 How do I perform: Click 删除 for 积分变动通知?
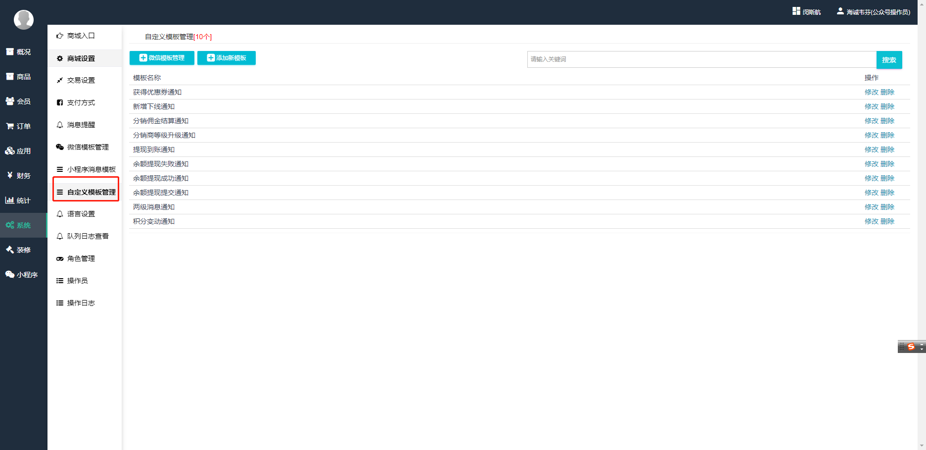(887, 221)
